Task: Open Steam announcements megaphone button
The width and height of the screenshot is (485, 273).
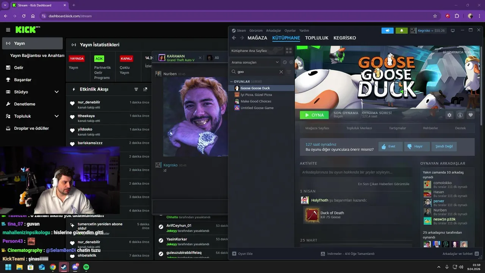Action: [x=387, y=30]
